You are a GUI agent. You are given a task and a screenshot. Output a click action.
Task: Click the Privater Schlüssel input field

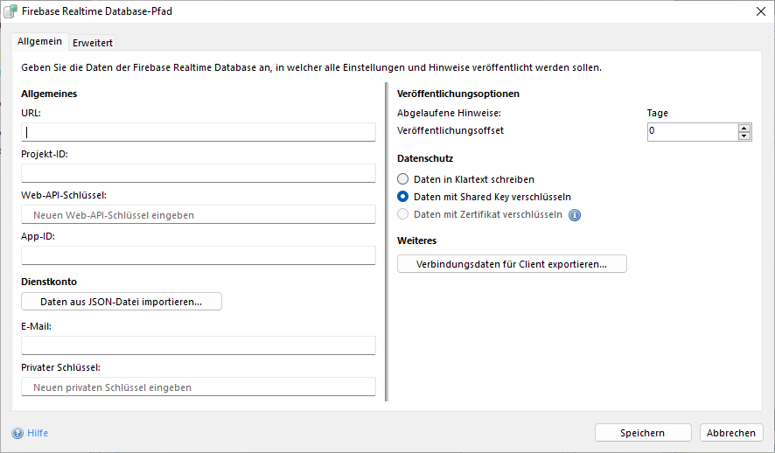[199, 387]
